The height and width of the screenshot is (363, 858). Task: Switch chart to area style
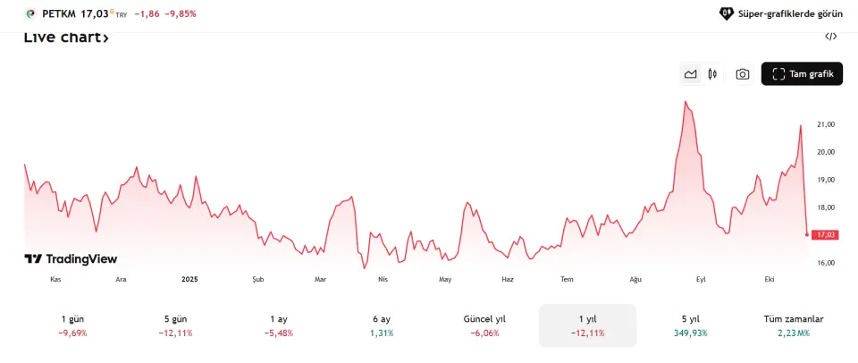tap(690, 74)
